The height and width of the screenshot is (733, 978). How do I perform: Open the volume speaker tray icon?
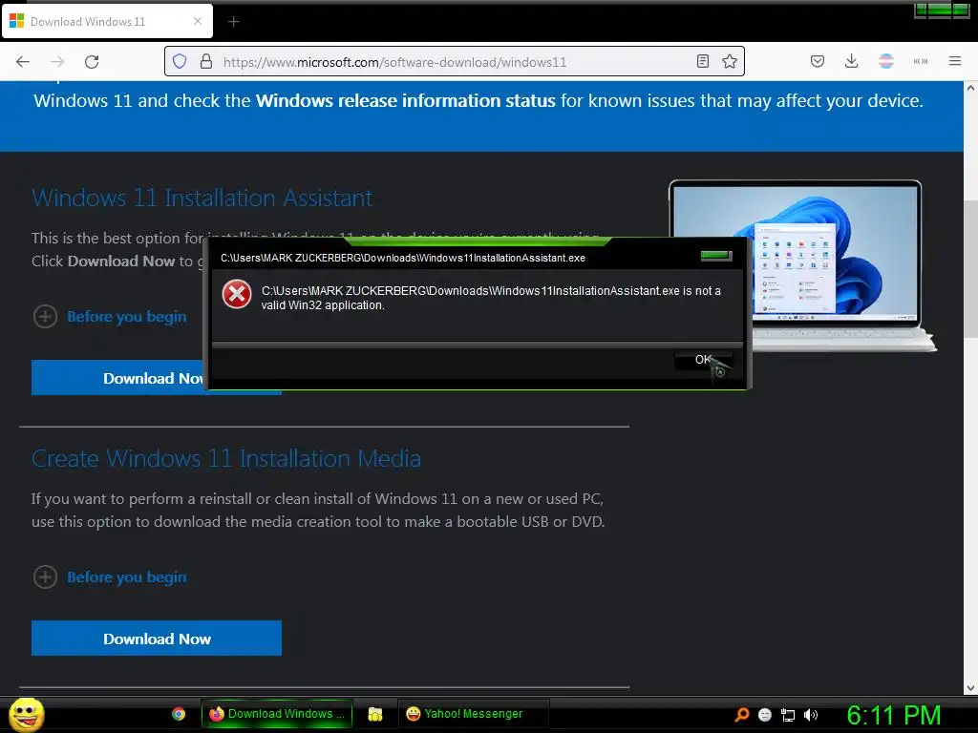(x=811, y=715)
